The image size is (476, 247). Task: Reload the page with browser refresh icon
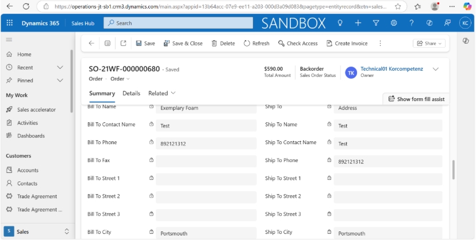pyautogui.click(x=26, y=6)
